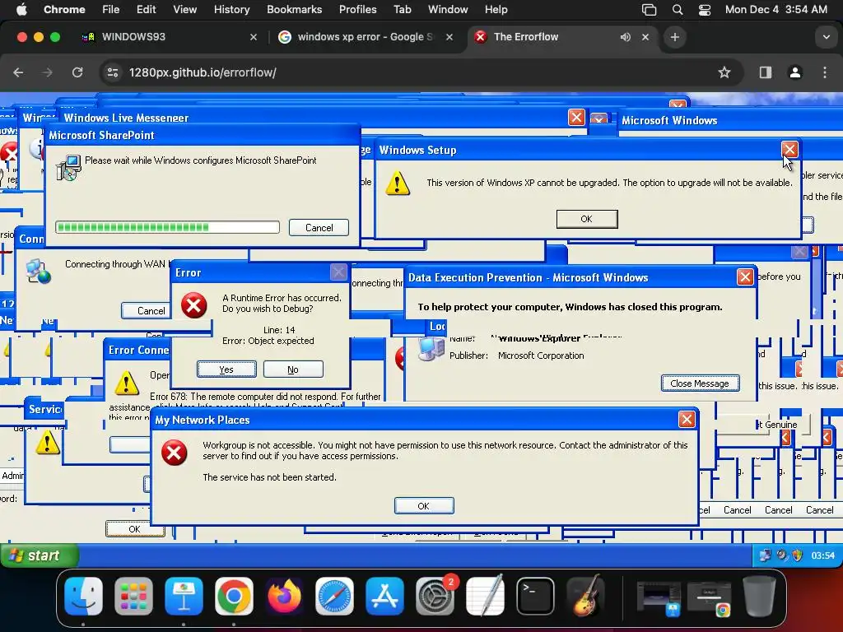
Task: Open the File menu
Action: [111, 10]
